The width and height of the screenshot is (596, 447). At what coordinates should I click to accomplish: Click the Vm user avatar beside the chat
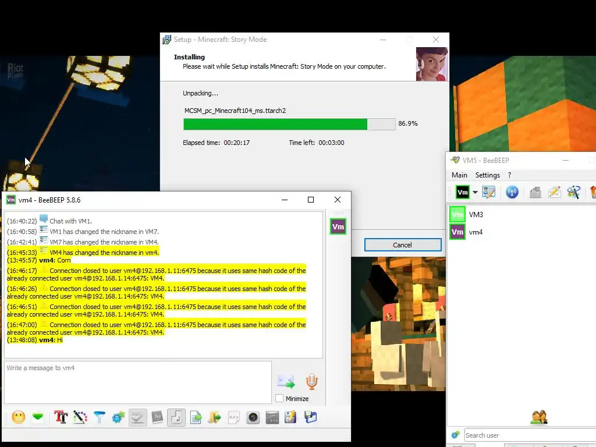pyautogui.click(x=338, y=226)
